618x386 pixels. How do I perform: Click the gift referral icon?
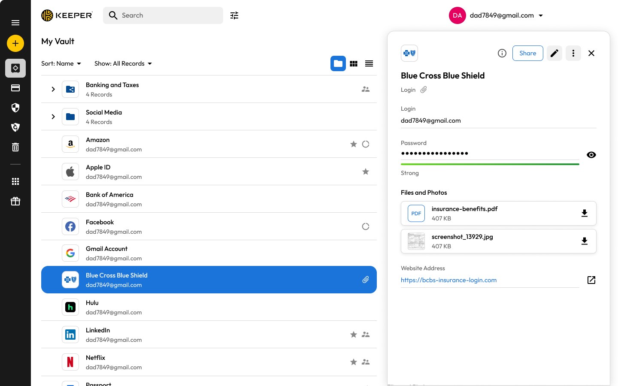point(15,201)
